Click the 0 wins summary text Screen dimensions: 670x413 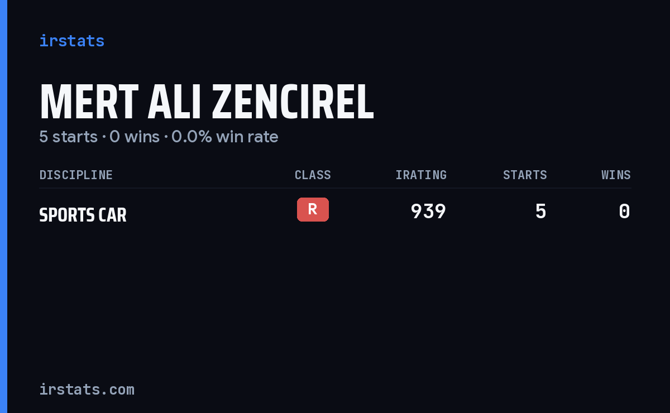coord(135,137)
